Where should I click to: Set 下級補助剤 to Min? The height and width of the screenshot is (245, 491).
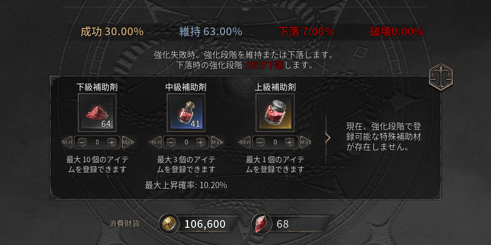coord(67,143)
